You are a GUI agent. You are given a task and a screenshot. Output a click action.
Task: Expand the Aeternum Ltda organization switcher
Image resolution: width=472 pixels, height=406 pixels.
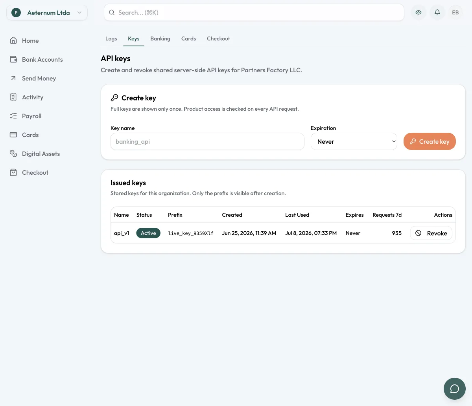[x=47, y=13]
